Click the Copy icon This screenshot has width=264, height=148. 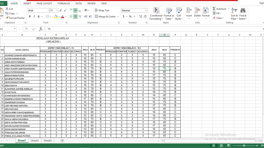click(7, 13)
